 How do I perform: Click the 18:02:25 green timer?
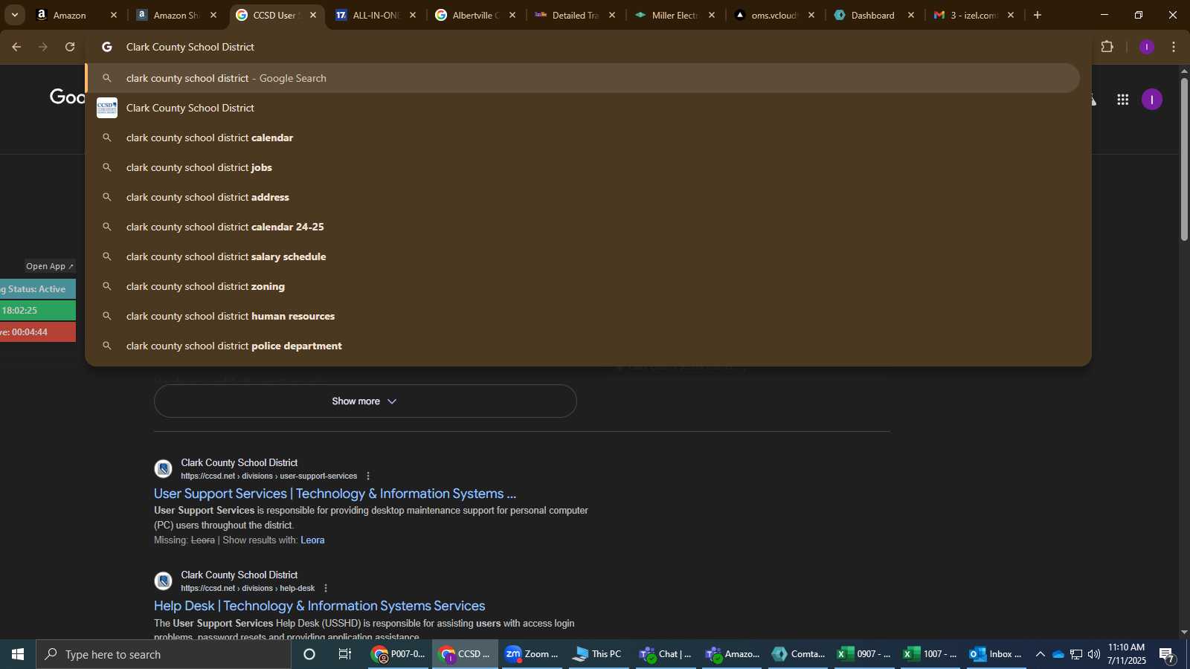point(37,310)
